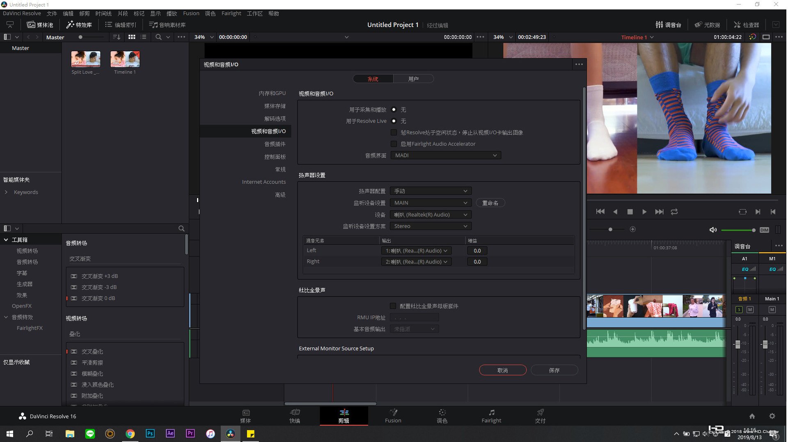Screen dimensions: 788x442
Task: Open the 监听设备设置 MAIN dropdown
Action: (x=431, y=203)
